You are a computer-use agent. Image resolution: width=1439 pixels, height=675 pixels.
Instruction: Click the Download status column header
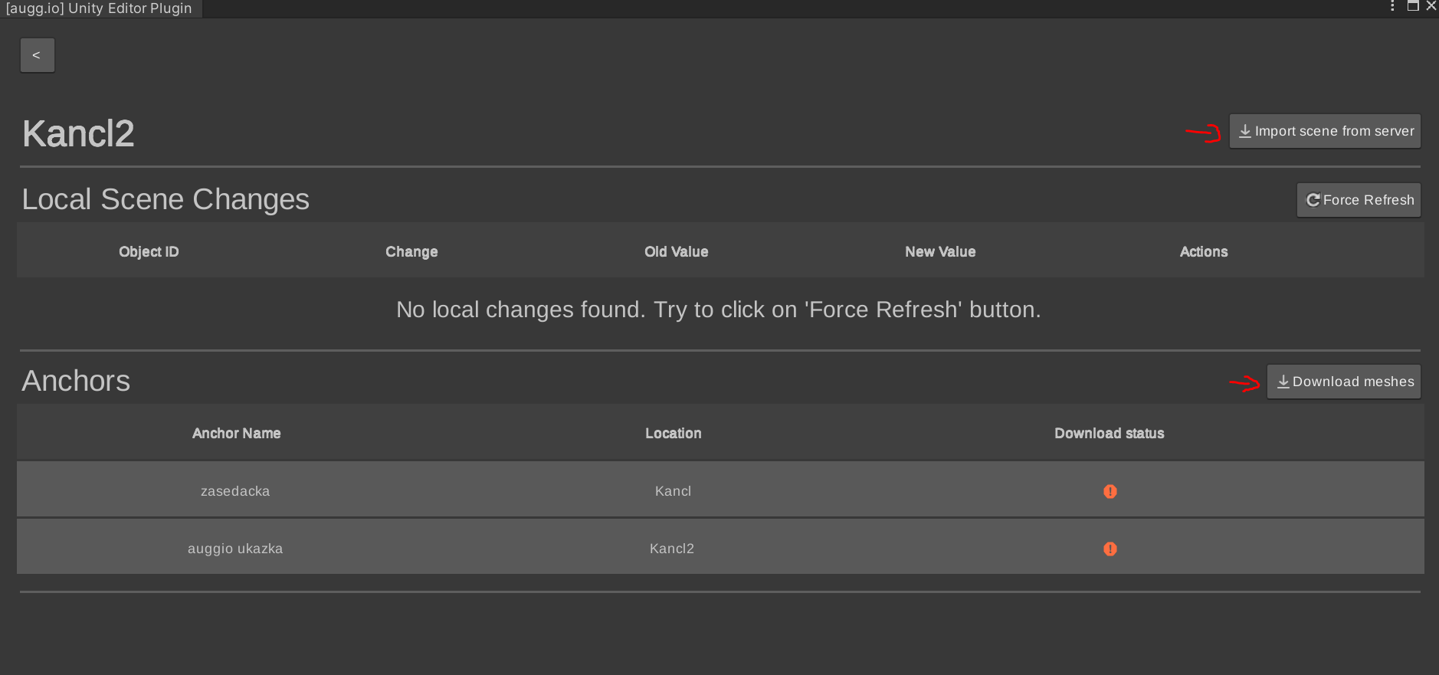click(1109, 433)
